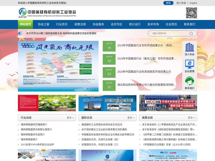Screen dimensions: 215x161
Task: Open 行业动态 section heading
Action: (26, 118)
